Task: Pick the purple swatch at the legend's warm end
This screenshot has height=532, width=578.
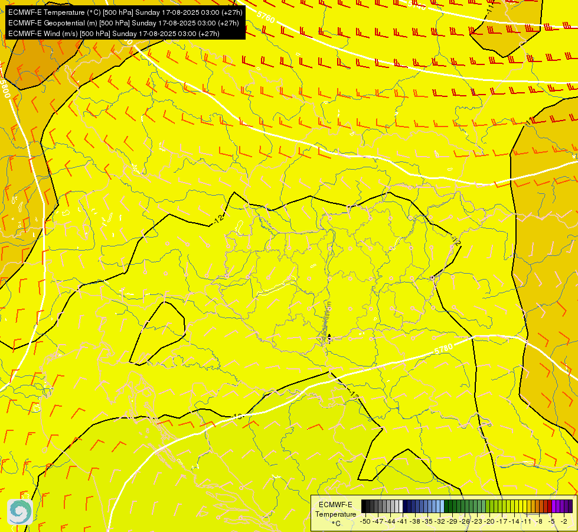Action: [570, 506]
